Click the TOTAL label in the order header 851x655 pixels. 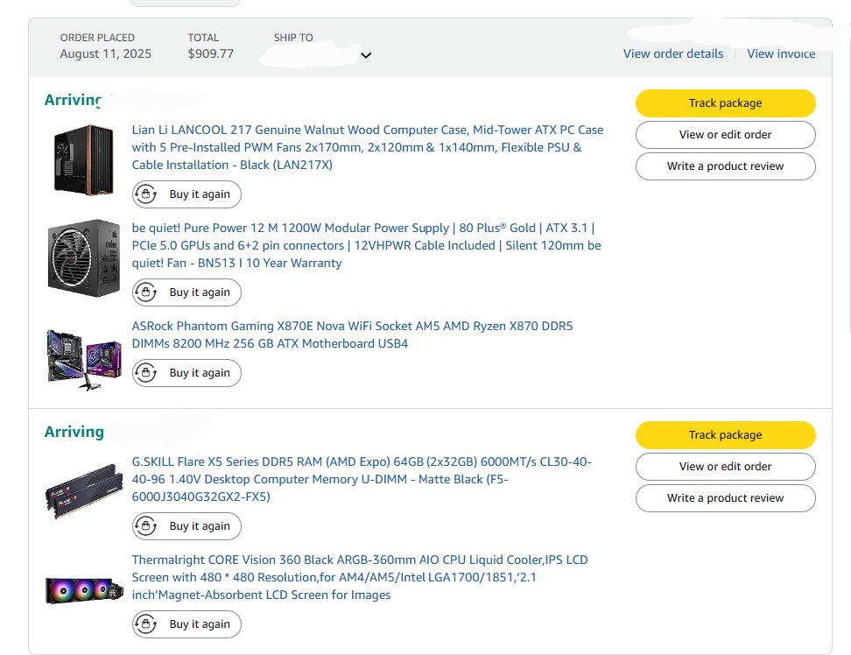tap(203, 38)
